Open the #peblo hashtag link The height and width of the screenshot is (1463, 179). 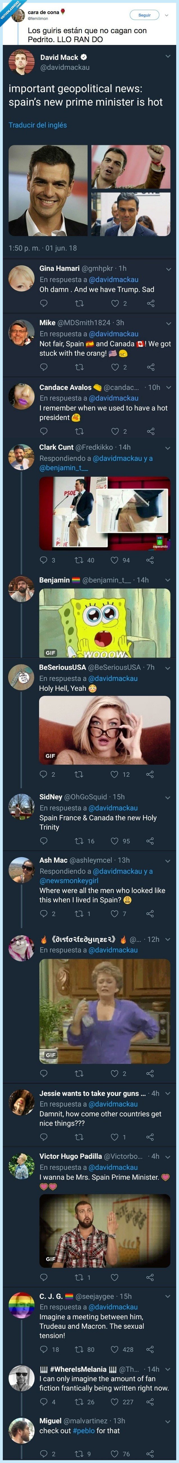coord(83,1430)
